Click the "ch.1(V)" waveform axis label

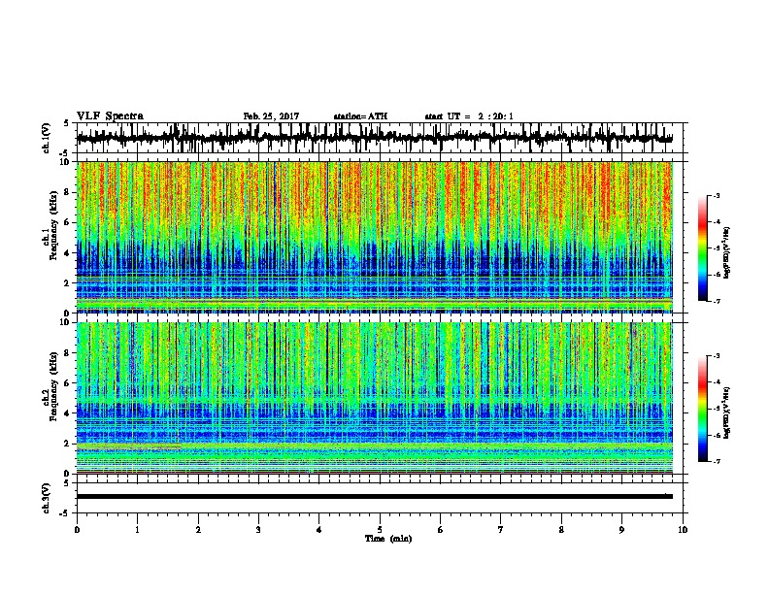[47, 138]
